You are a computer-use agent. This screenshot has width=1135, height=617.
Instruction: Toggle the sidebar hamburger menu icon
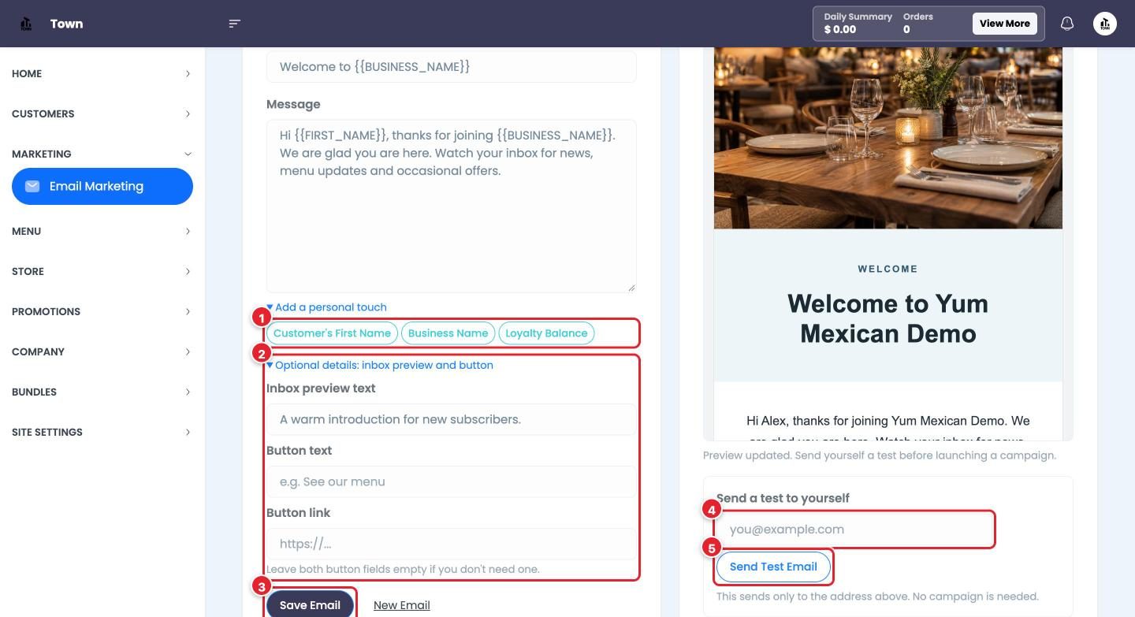[234, 24]
